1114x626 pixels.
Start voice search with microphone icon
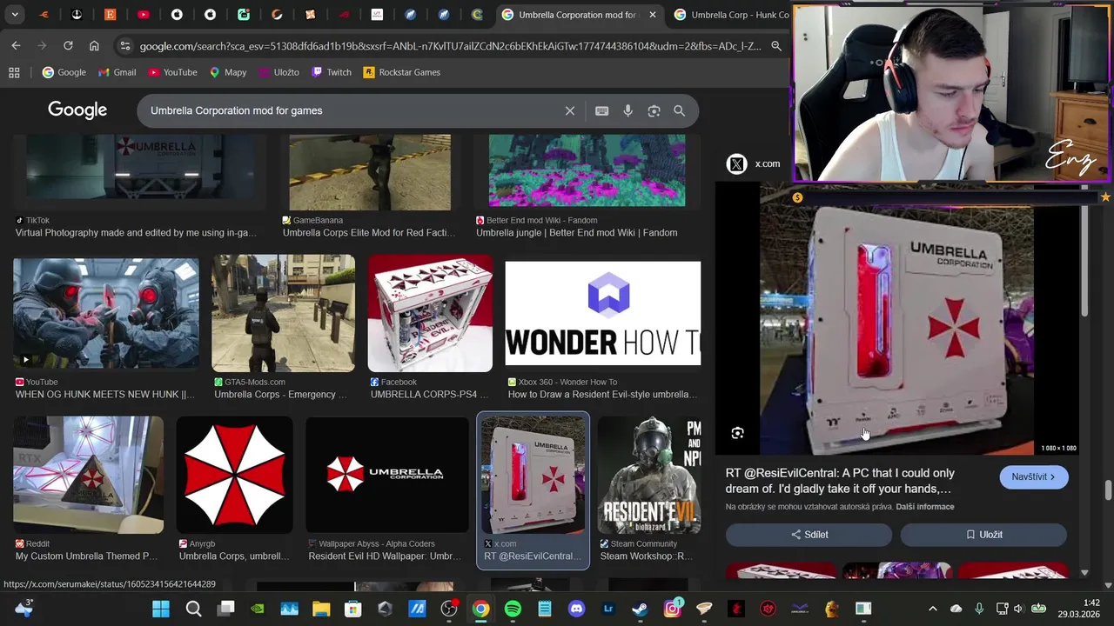(x=627, y=110)
